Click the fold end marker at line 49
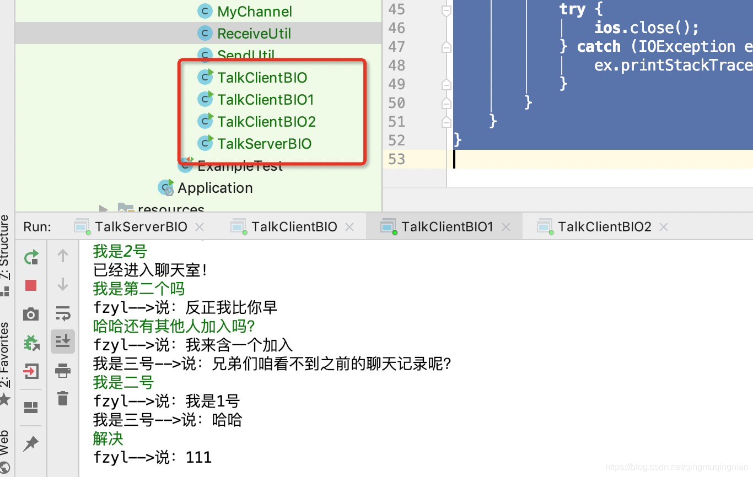753x477 pixels. (447, 85)
